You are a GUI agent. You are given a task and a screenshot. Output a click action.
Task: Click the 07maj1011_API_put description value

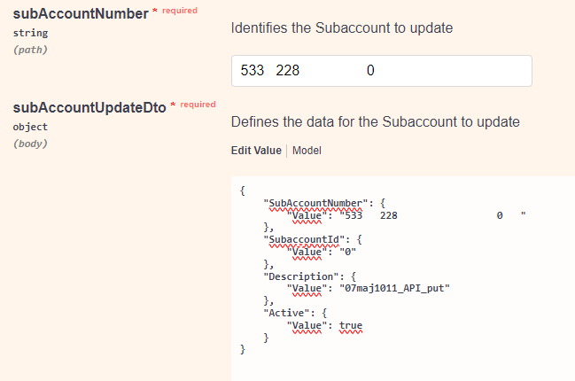pos(394,288)
